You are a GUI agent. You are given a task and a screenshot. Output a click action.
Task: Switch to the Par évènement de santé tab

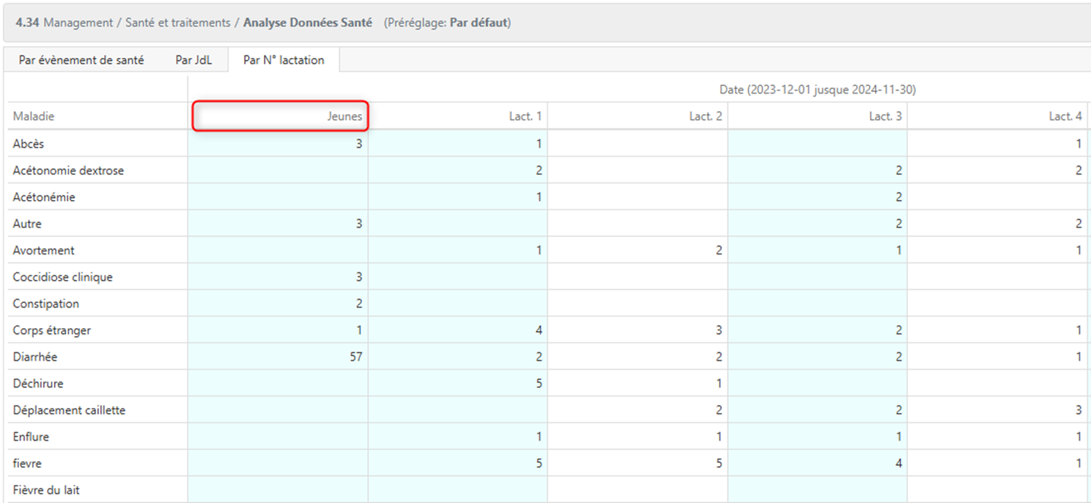(81, 60)
